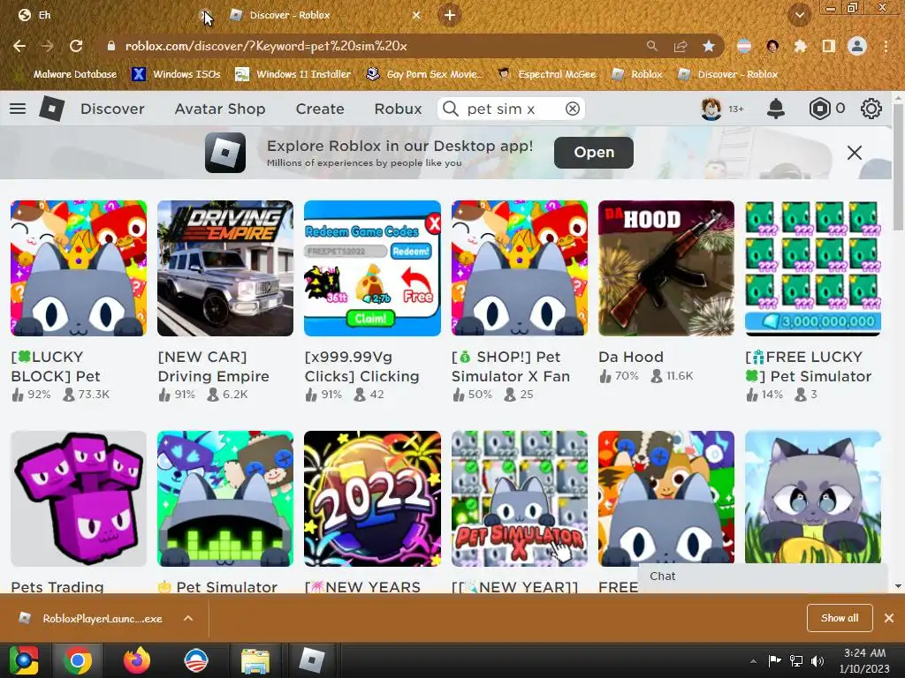Open the Action Center flag tray icon
Viewport: 905px width, 678px height.
pyautogui.click(x=774, y=660)
